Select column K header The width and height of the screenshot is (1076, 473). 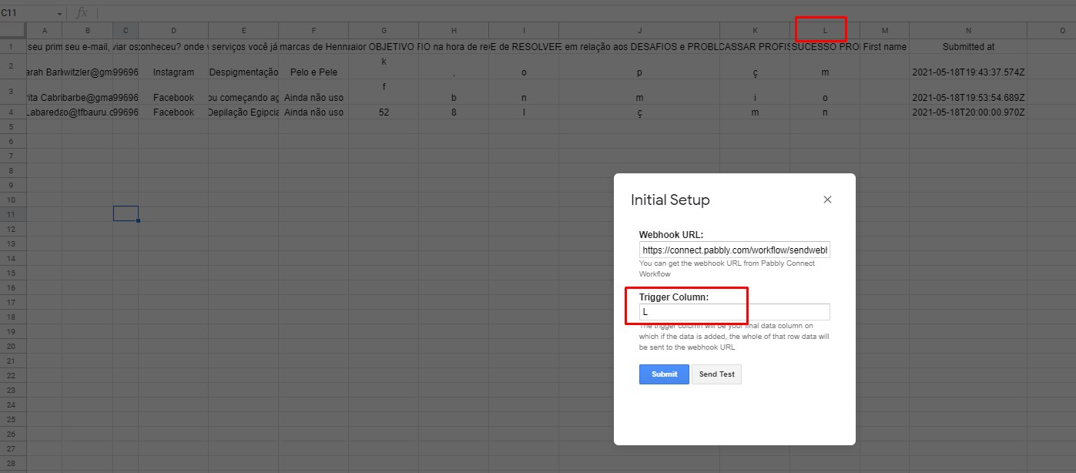tap(755, 30)
